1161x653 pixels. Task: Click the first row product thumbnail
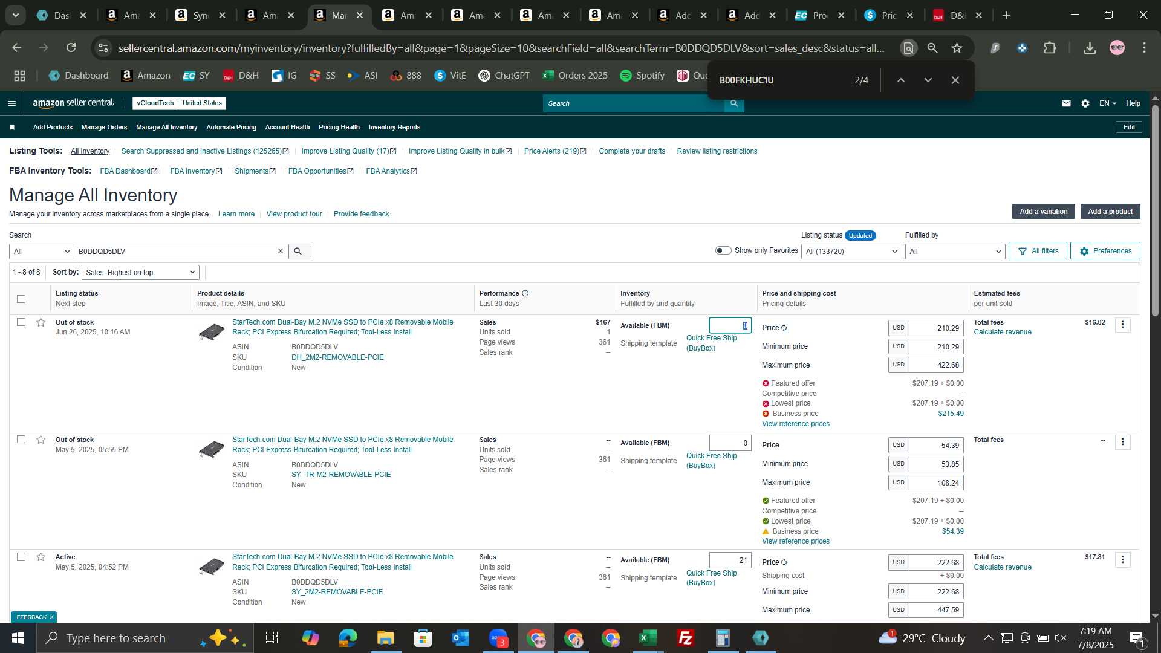(212, 332)
